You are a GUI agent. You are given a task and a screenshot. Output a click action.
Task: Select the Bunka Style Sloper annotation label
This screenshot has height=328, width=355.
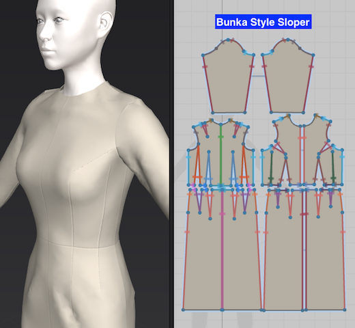point(263,22)
